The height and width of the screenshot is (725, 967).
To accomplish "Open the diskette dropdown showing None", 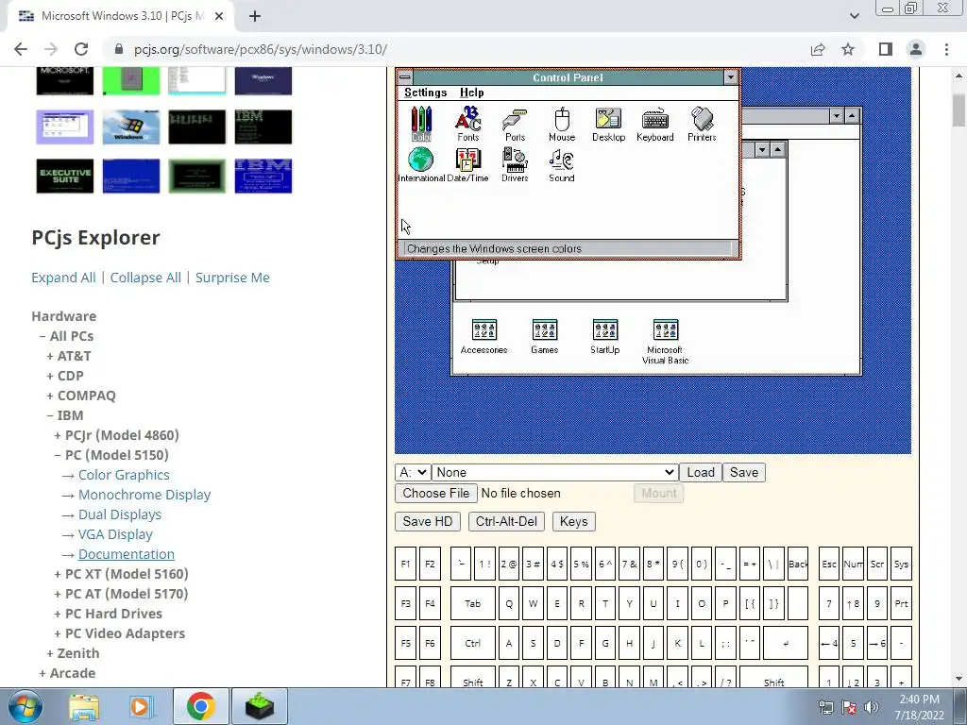I will [555, 472].
